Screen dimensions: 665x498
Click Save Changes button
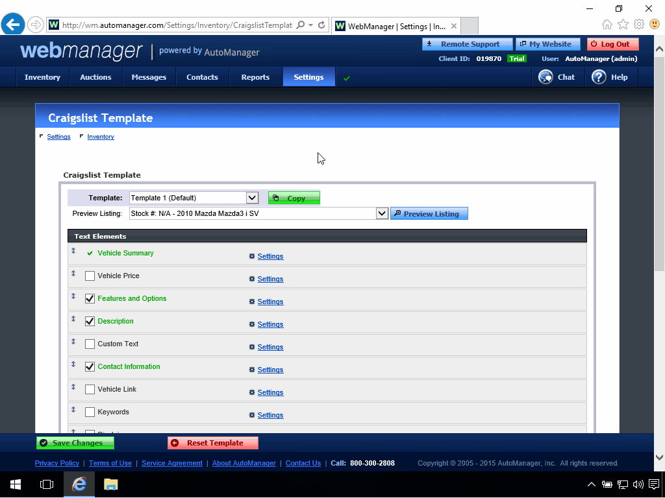75,443
